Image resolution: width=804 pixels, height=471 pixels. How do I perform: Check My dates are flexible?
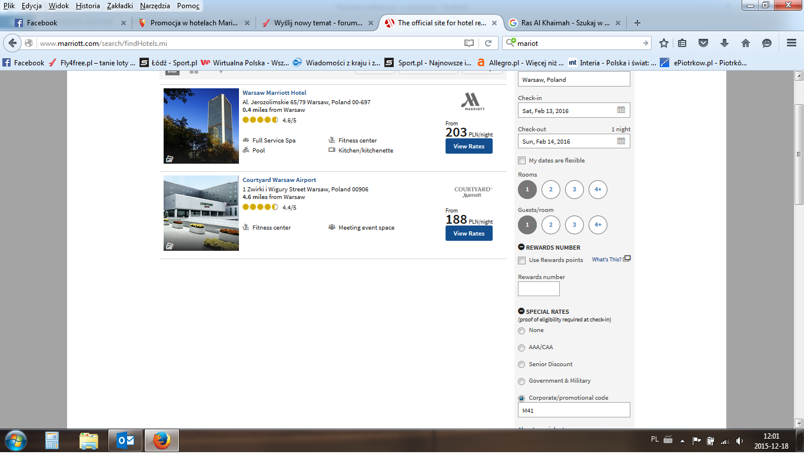click(x=521, y=160)
